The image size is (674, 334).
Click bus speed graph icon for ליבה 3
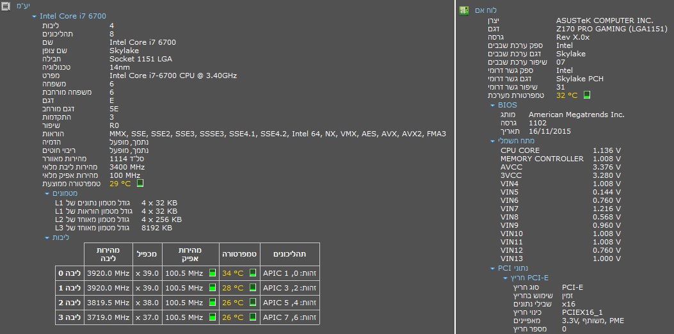(213, 317)
